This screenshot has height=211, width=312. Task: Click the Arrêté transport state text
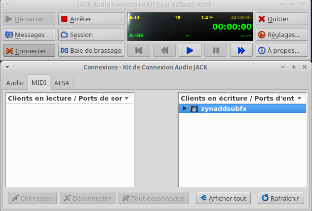136,35
